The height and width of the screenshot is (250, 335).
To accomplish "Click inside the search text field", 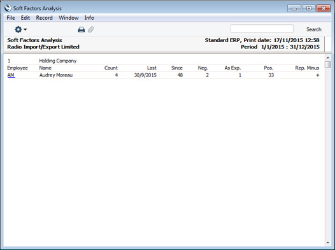I will (262, 29).
